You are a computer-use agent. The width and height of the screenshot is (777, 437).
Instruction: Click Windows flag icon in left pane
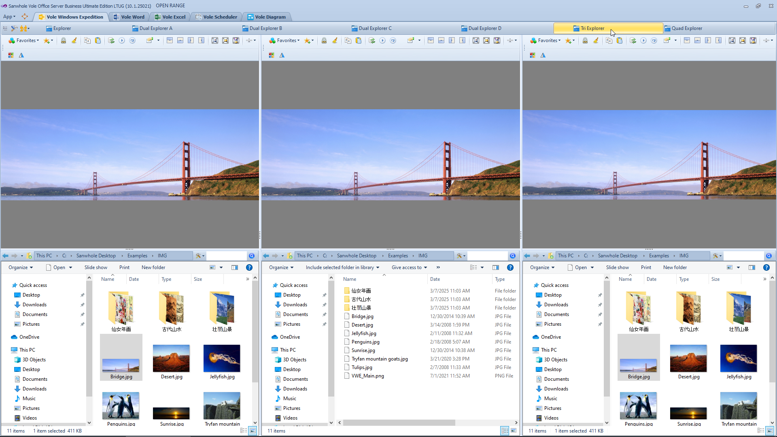[11, 55]
